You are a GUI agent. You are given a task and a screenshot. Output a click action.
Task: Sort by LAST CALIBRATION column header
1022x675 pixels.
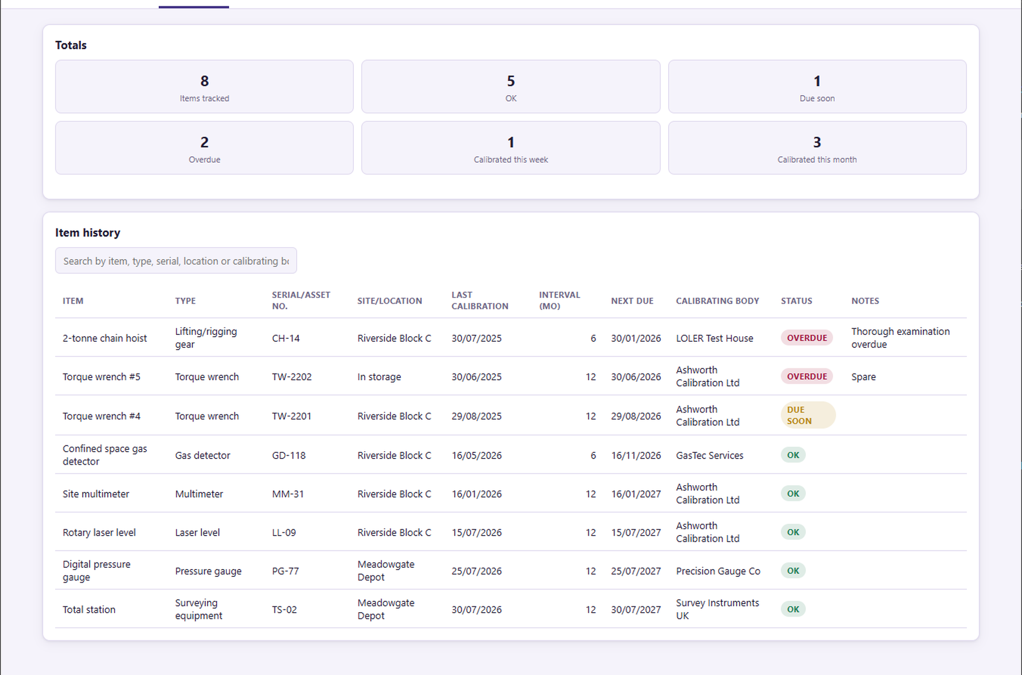tap(480, 300)
